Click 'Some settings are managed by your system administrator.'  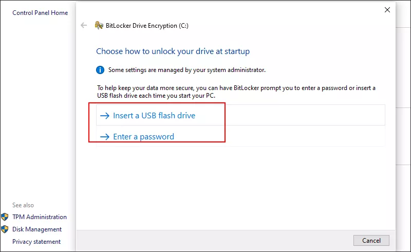[187, 70]
